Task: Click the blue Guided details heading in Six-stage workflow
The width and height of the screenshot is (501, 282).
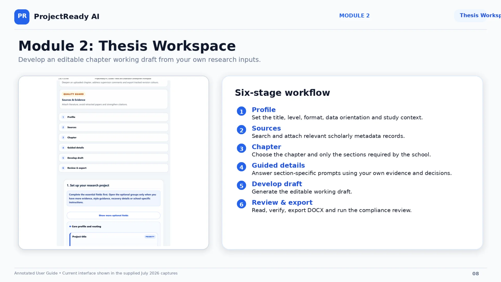Action: [278, 165]
